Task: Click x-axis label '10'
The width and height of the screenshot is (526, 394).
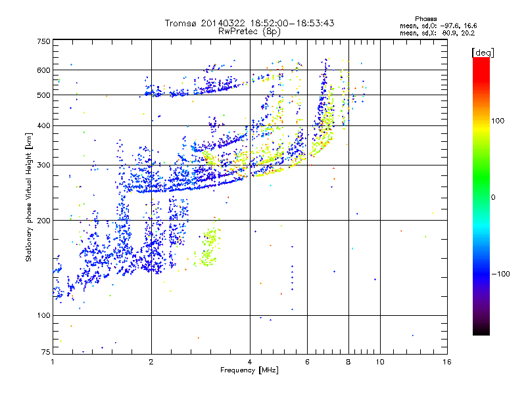Action: coord(380,362)
